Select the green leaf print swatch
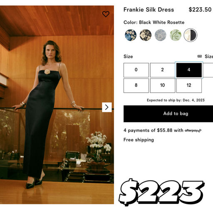The height and width of the screenshot is (213, 213). tap(176, 35)
